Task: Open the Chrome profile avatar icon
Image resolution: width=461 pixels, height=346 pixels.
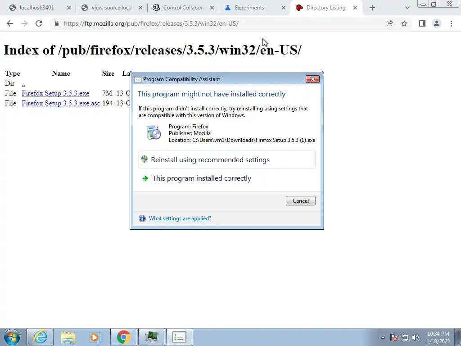Action: click(437, 23)
